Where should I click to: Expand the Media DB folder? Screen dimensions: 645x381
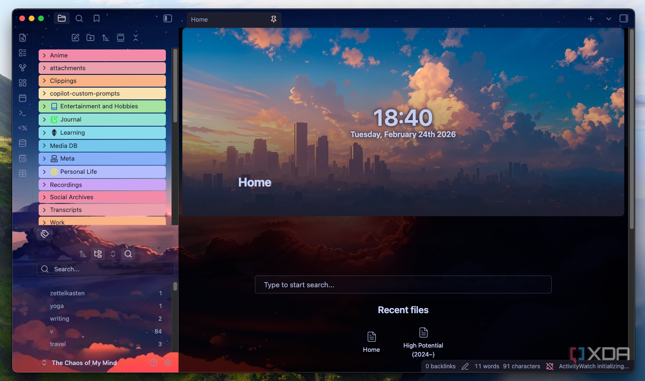point(102,146)
